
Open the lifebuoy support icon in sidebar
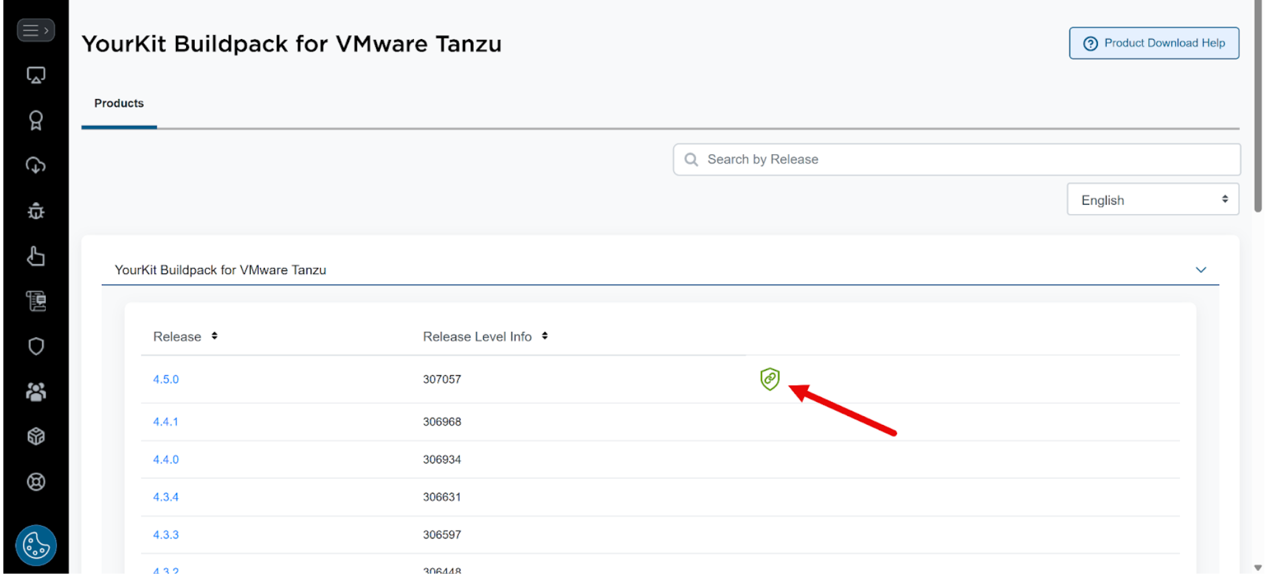click(x=36, y=482)
